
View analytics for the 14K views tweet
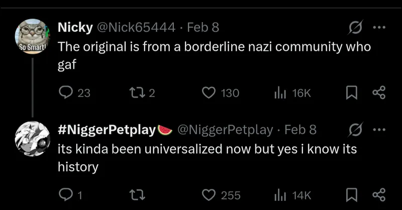(279, 195)
